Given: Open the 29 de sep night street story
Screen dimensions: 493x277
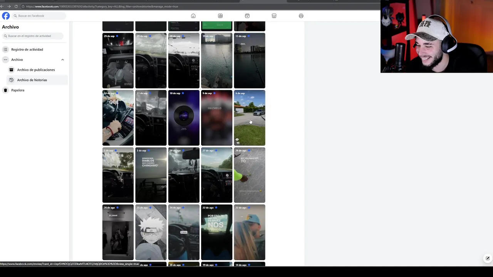Looking at the screenshot, I should point(118,60).
